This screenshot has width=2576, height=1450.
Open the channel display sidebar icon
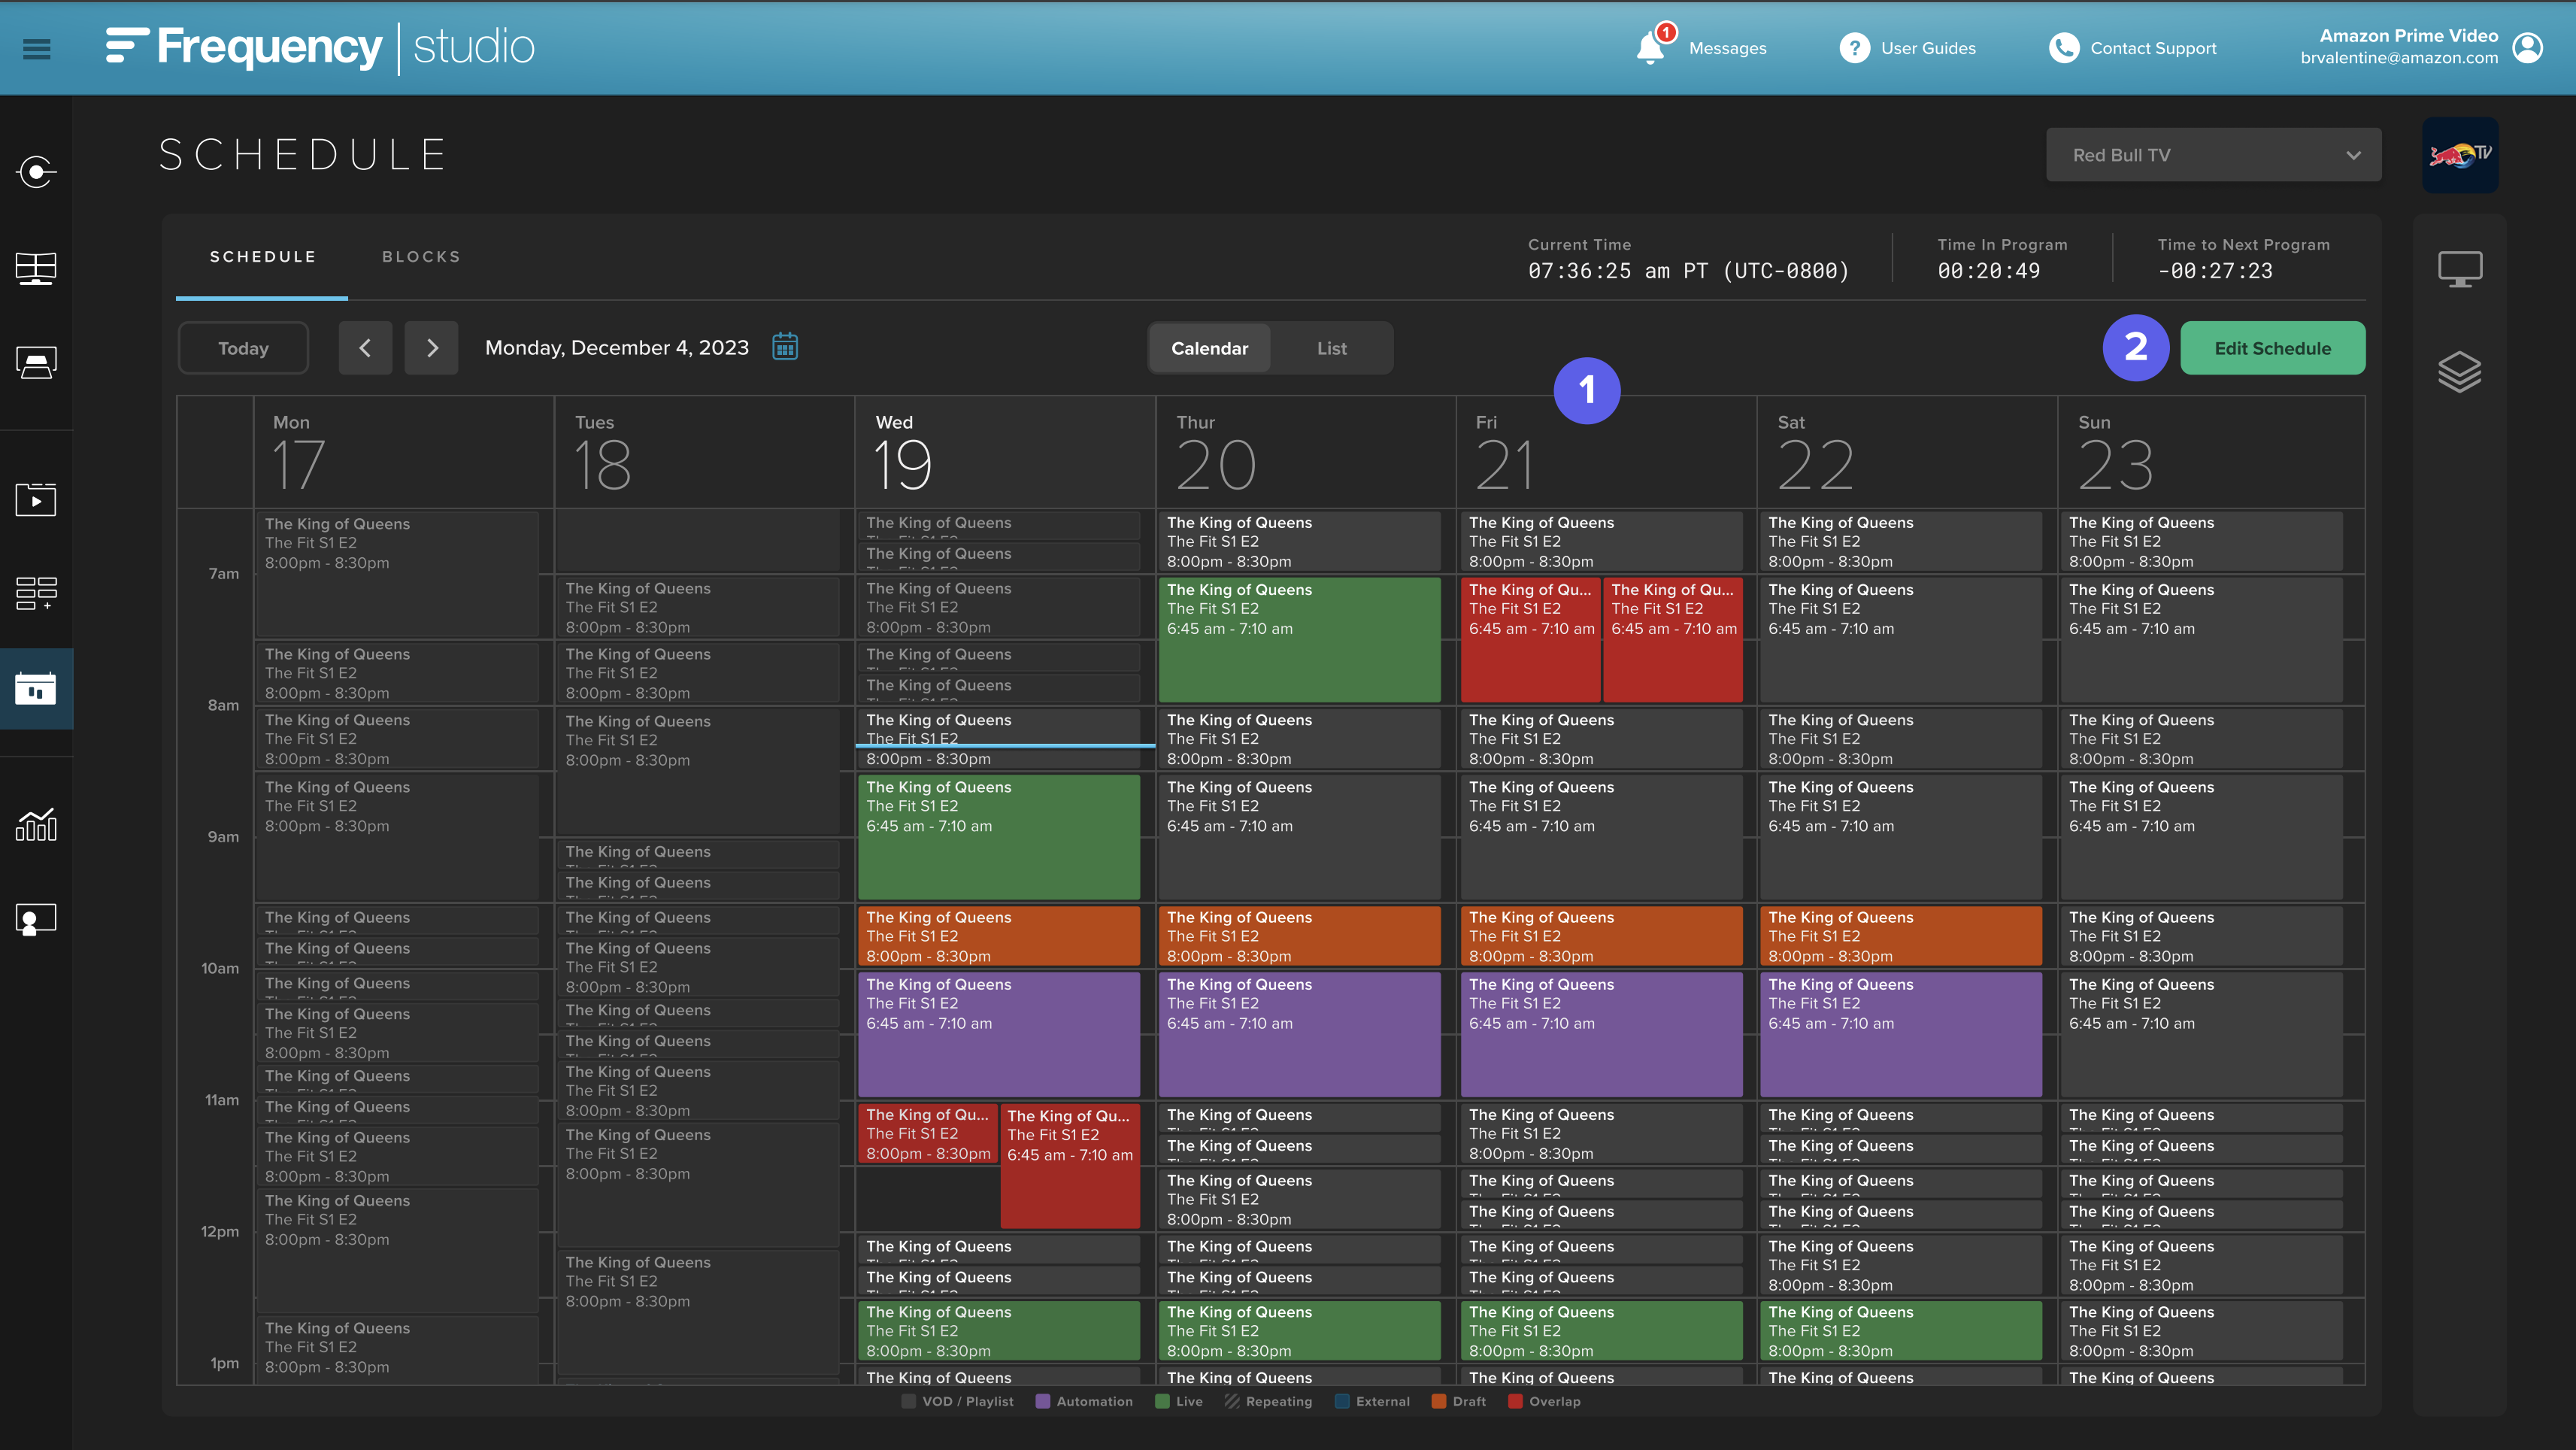click(36, 363)
